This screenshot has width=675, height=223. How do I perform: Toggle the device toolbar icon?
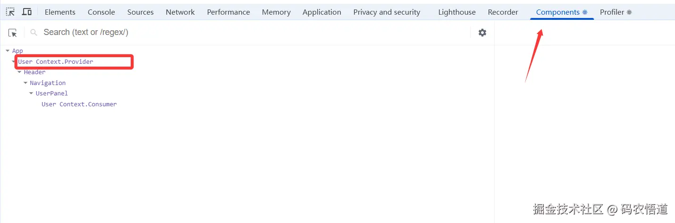point(27,12)
